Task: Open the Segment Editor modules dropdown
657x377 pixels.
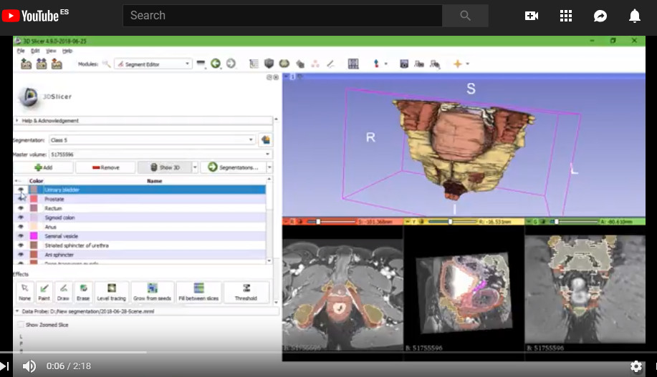Action: click(153, 64)
